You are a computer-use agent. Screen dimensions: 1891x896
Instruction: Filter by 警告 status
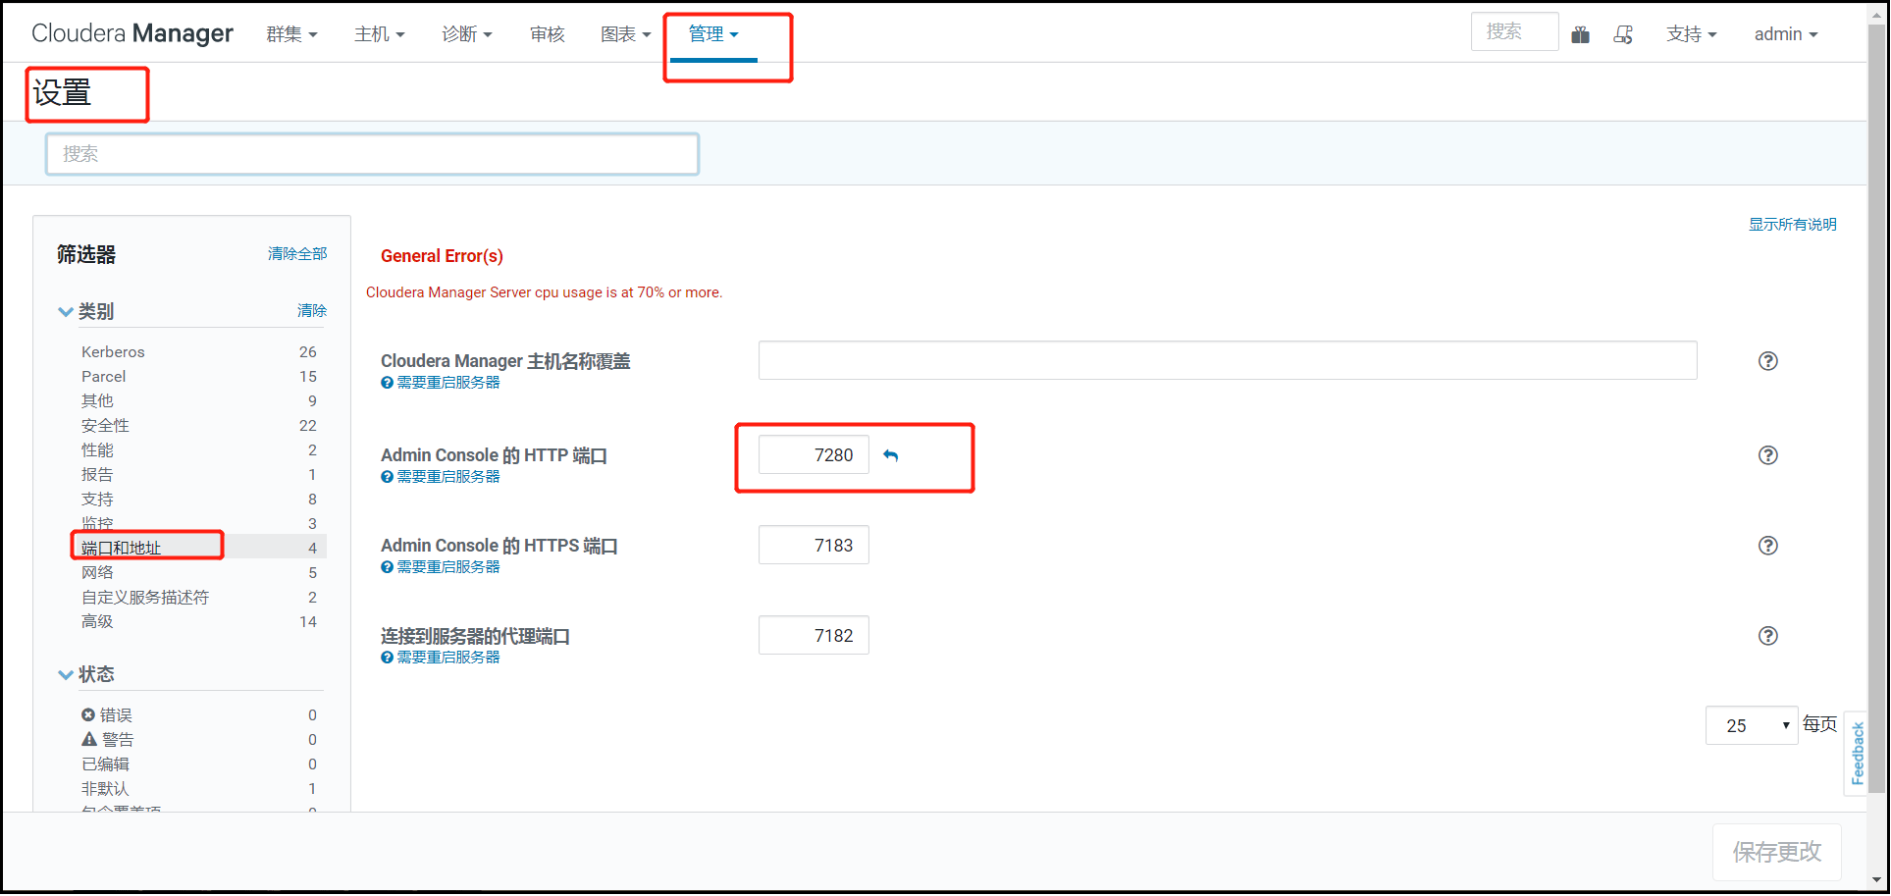[199, 740]
